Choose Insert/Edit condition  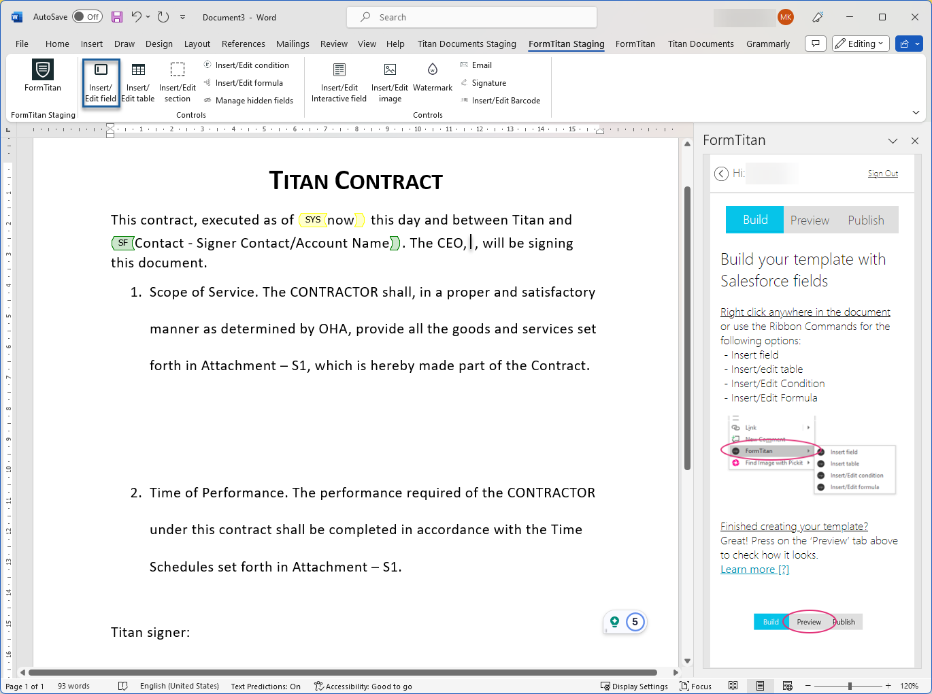[246, 65]
